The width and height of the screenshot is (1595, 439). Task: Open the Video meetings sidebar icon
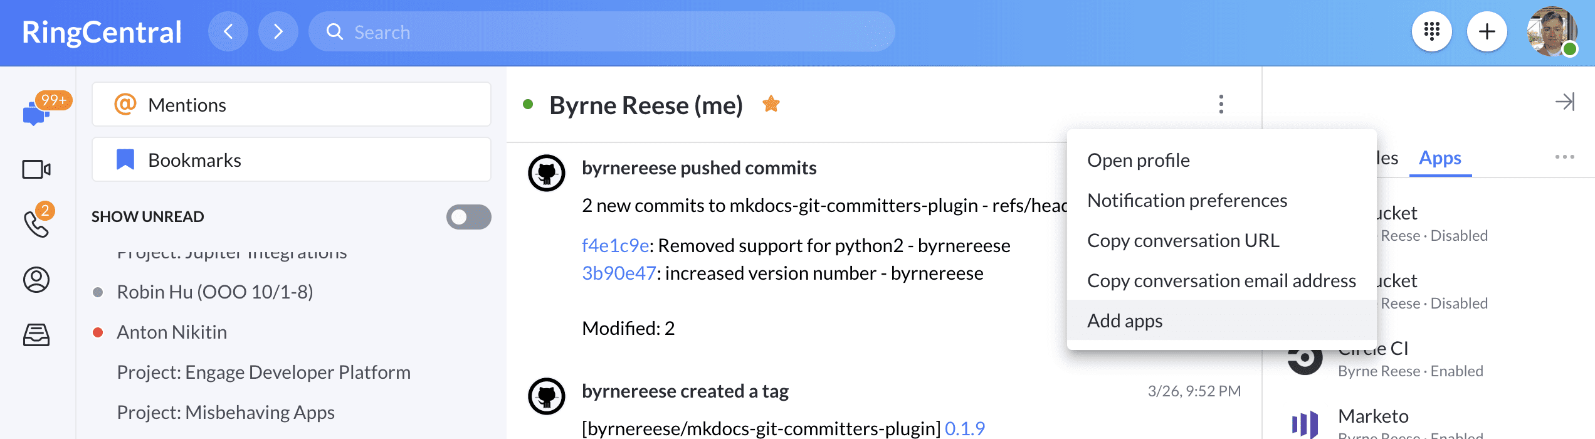point(36,169)
